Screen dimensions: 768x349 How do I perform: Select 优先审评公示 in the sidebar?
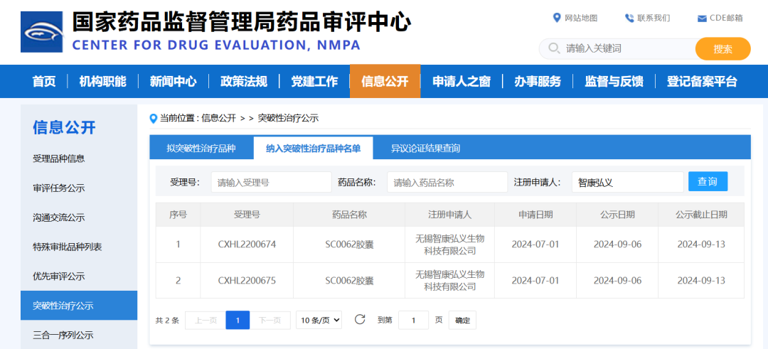[x=58, y=276]
